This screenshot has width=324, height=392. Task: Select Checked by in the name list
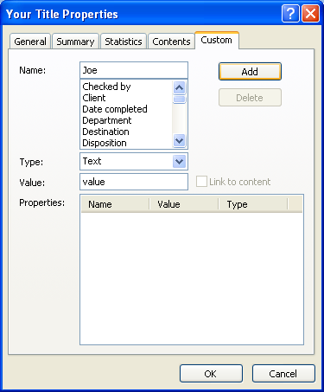click(106, 87)
